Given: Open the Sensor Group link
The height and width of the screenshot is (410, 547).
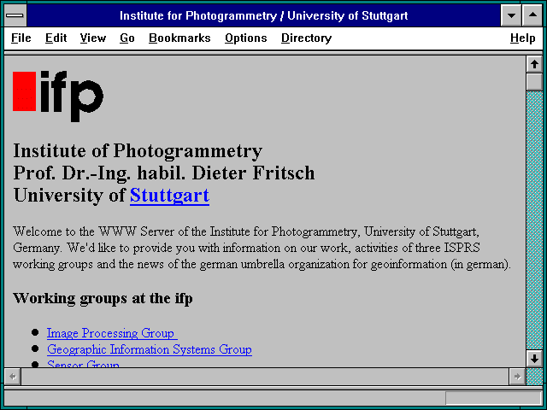Looking at the screenshot, I should tap(83, 363).
